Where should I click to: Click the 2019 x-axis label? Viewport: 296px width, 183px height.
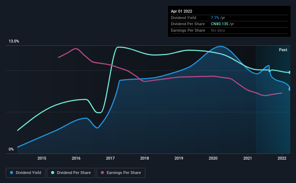coord(179,158)
